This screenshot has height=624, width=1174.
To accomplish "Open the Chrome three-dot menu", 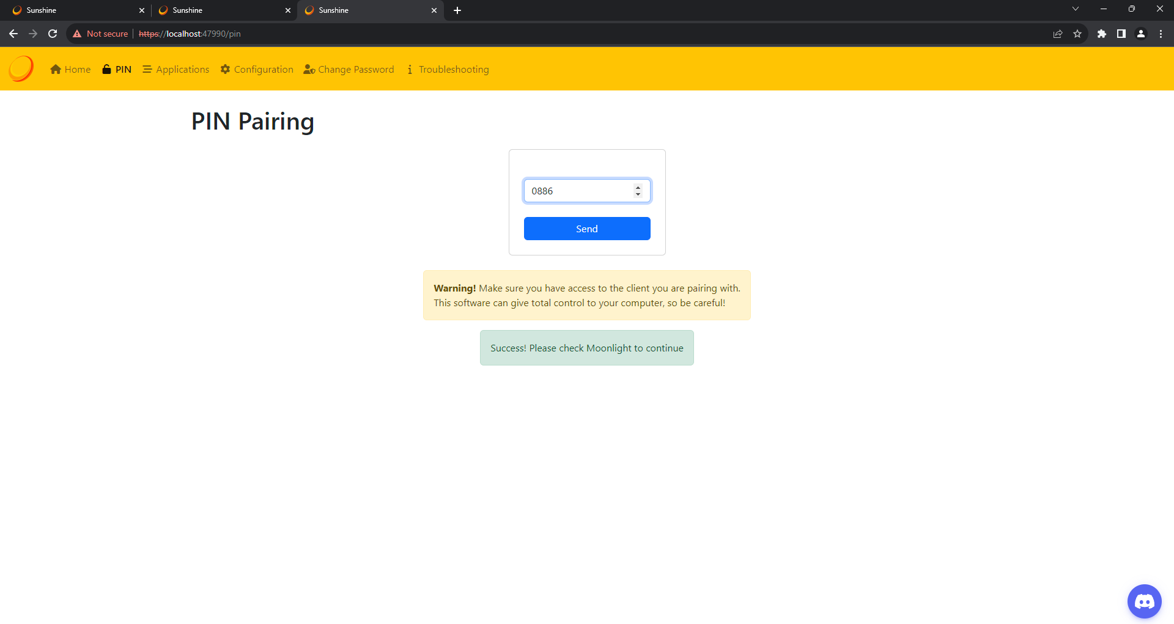I will [x=1161, y=34].
